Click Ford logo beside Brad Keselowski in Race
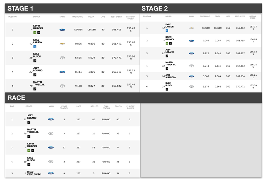This screenshot has height=183, width=265. point(51,173)
